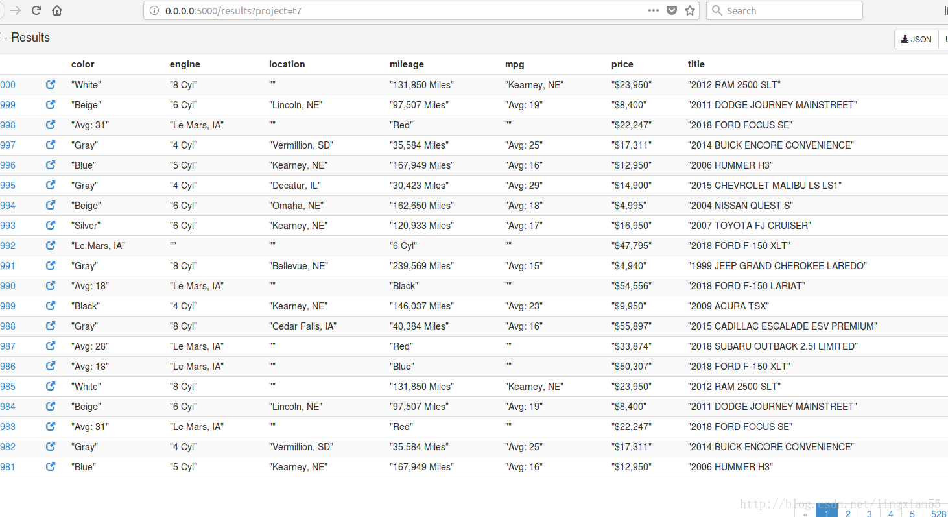Open external link icon for row 981
This screenshot has height=517, width=948.
(51, 466)
